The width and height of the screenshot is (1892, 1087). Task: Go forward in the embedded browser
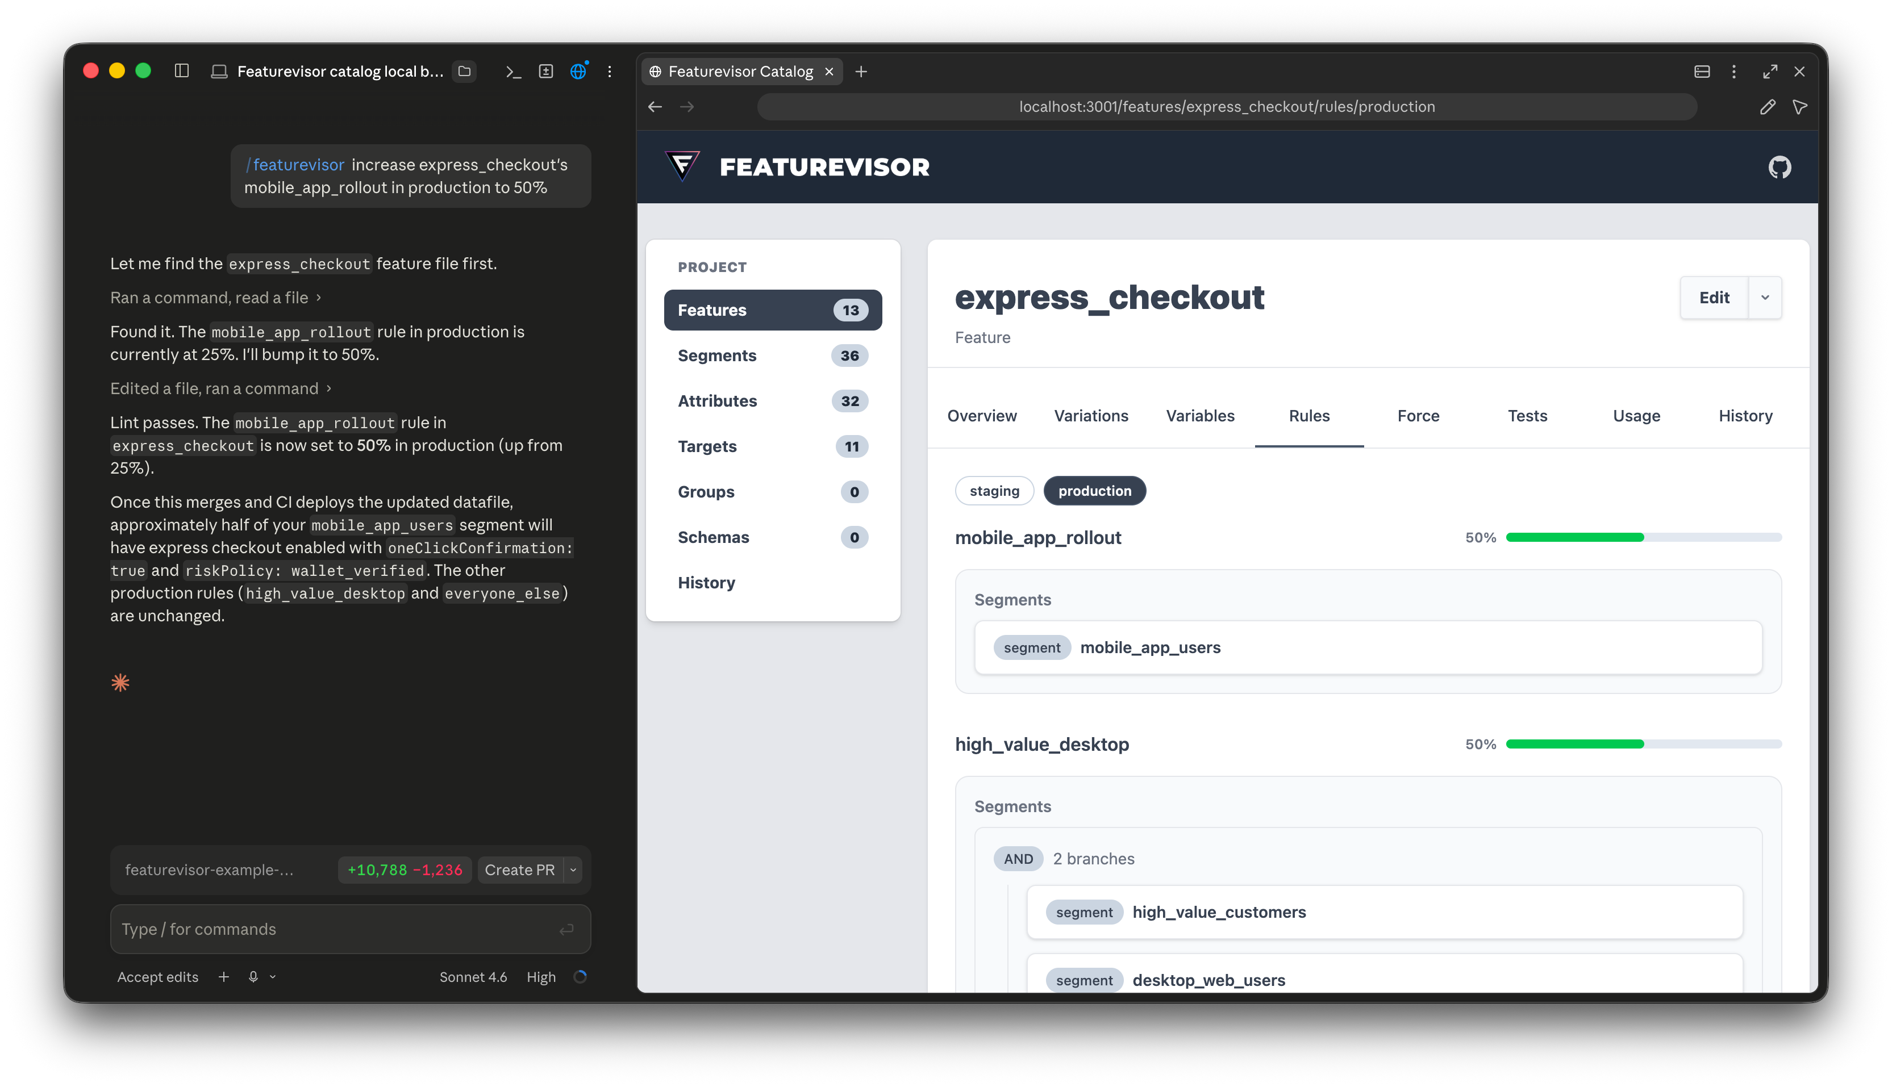(687, 107)
